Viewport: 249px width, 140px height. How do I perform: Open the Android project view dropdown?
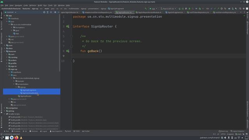11,12
